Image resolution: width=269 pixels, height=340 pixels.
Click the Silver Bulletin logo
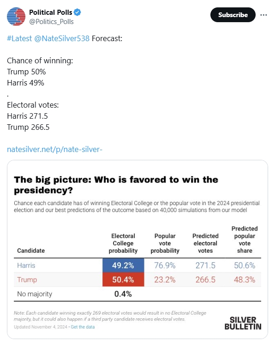point(243,323)
